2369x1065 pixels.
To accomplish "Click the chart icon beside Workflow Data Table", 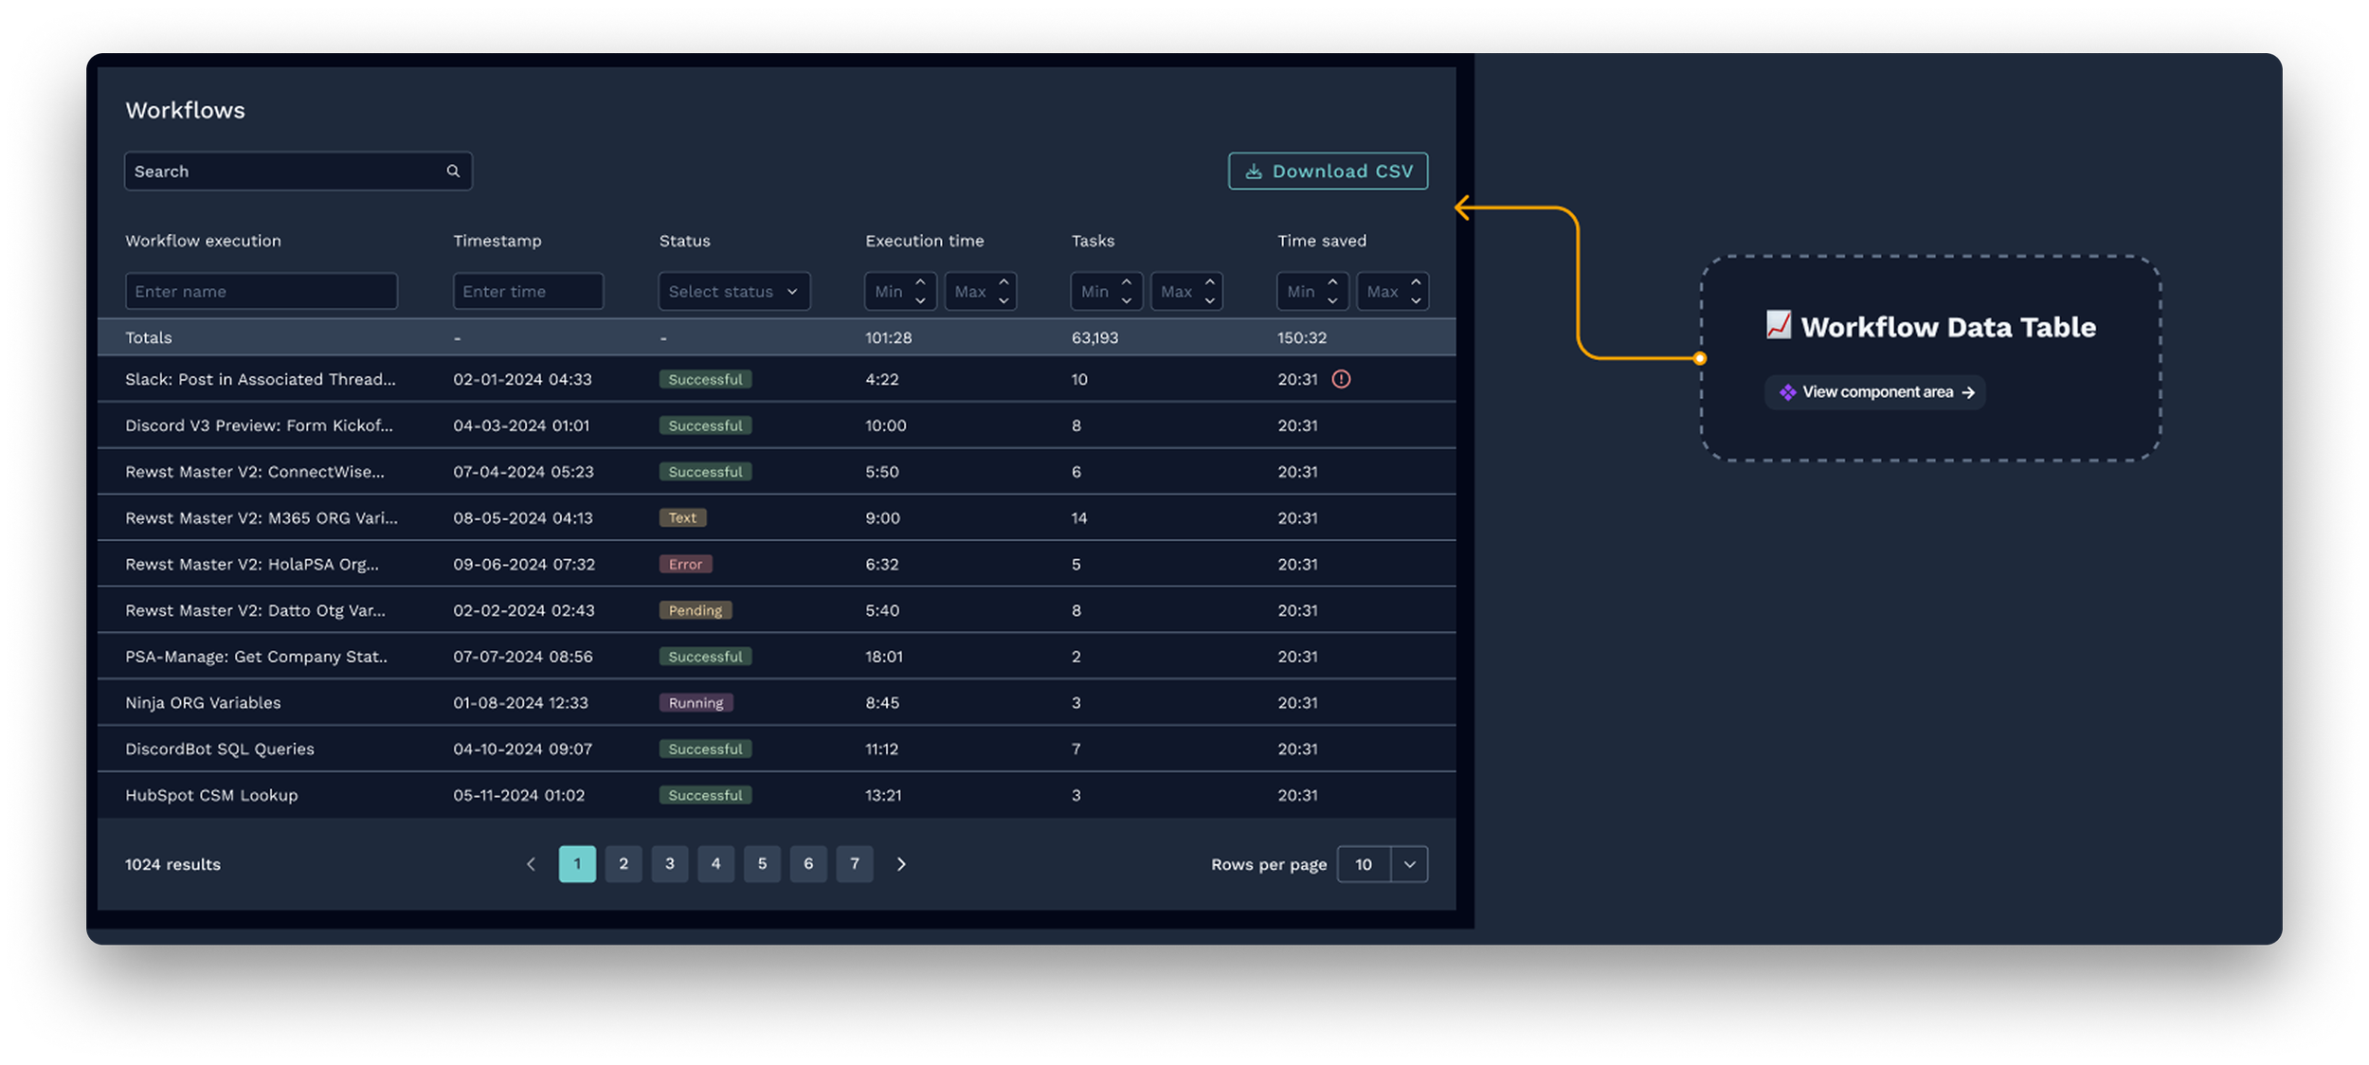I will pos(1778,325).
